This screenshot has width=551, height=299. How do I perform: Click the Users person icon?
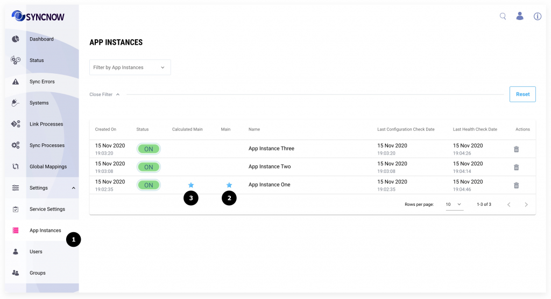[x=16, y=252]
